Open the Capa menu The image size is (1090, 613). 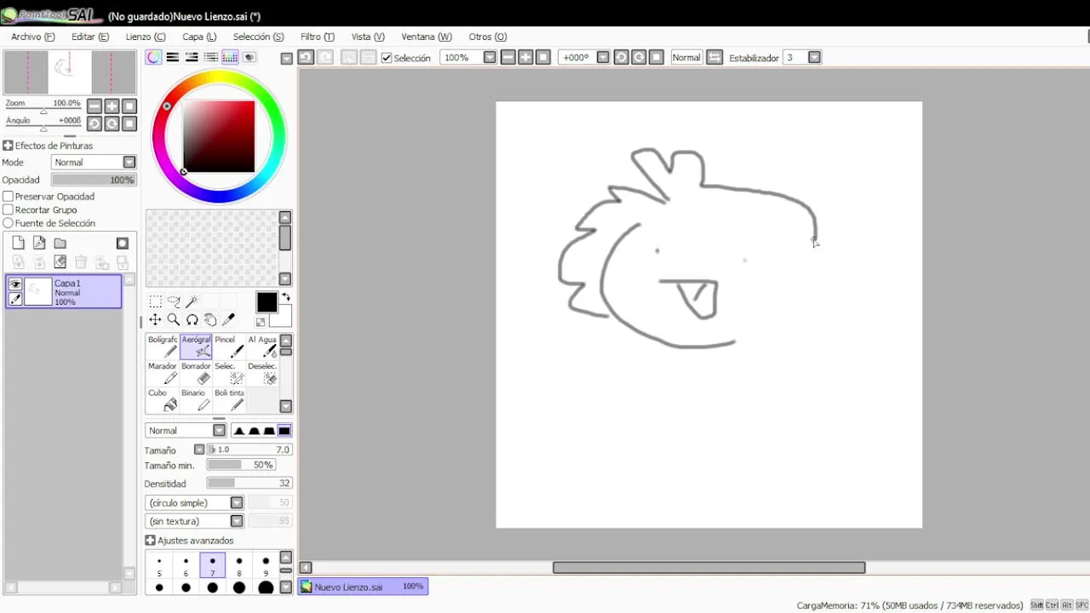pos(199,37)
